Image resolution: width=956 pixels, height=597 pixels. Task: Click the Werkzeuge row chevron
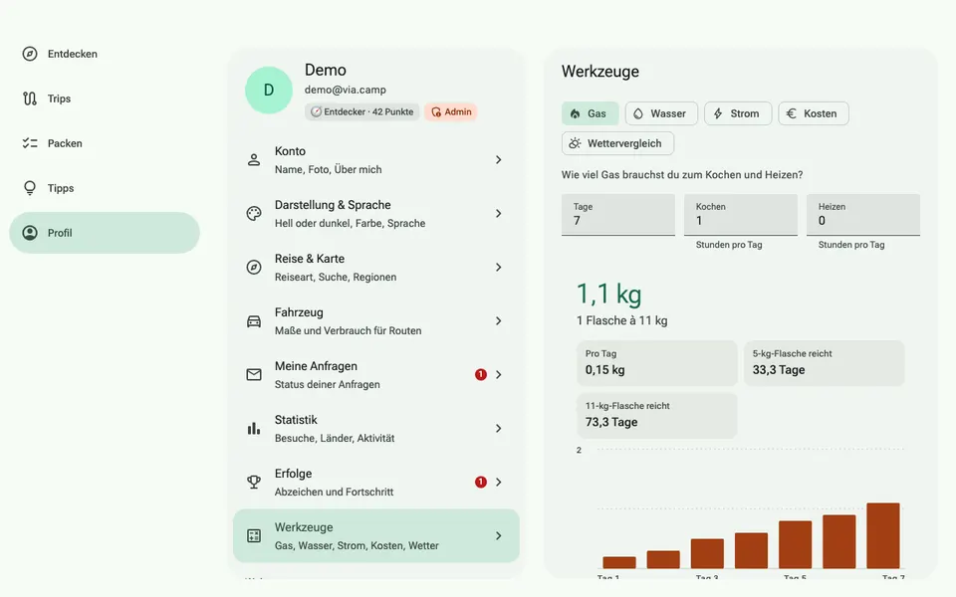tap(499, 535)
